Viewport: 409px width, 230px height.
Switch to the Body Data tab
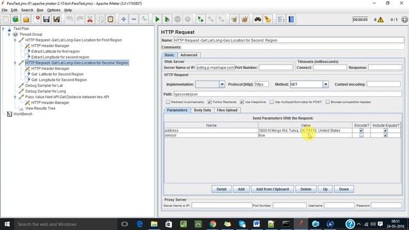tap(203, 110)
